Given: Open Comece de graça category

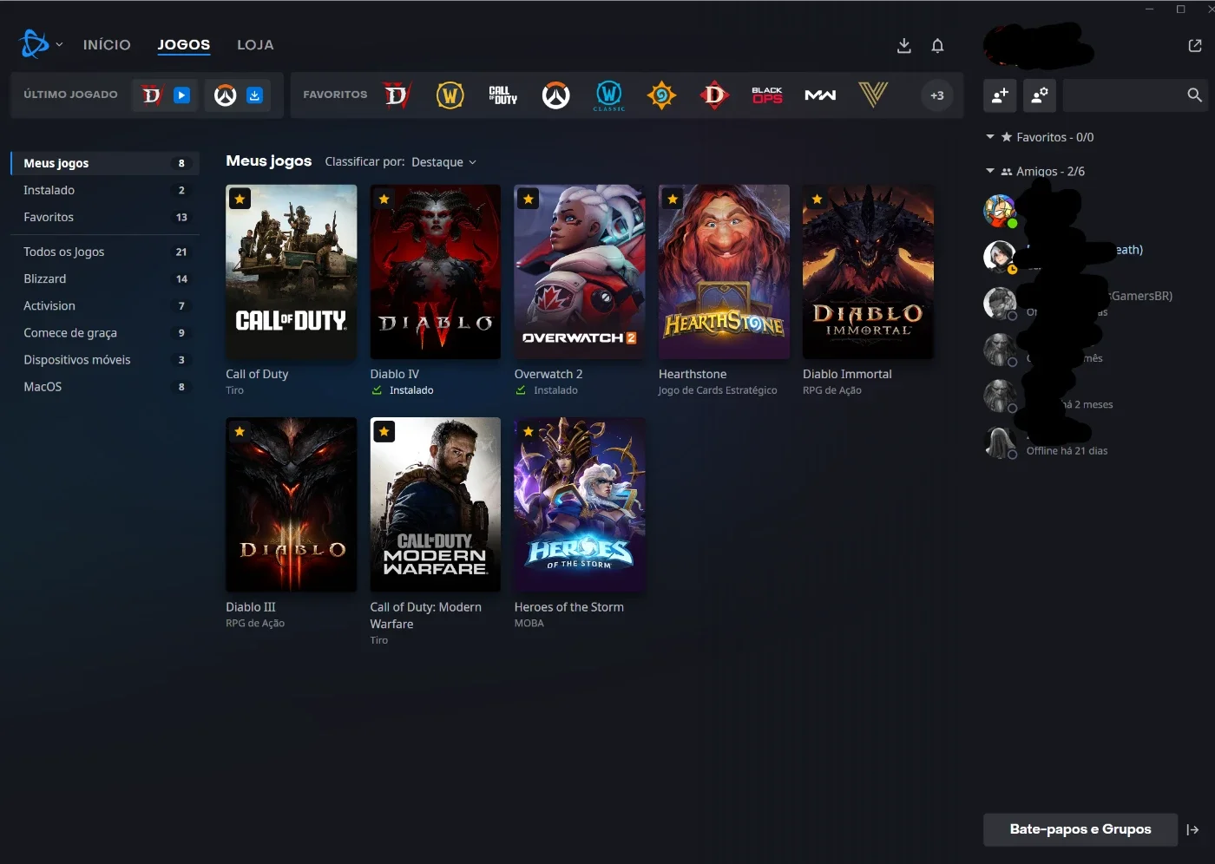Looking at the screenshot, I should pos(105,332).
